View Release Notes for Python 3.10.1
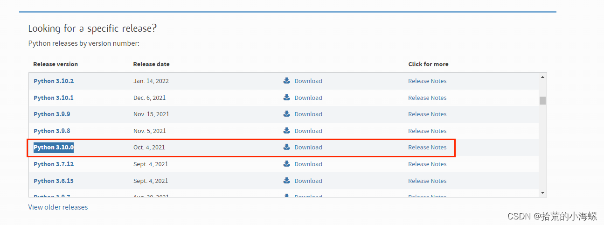 (427, 98)
